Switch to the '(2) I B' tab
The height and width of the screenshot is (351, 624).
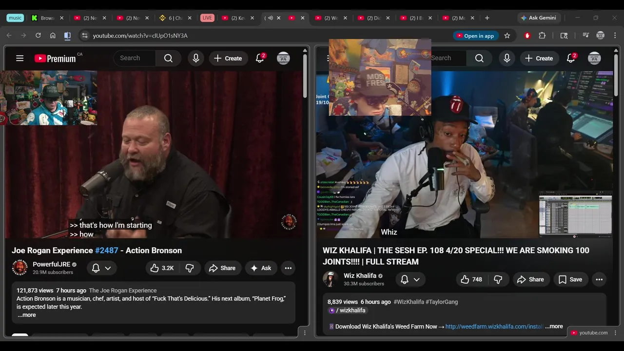coord(416,18)
